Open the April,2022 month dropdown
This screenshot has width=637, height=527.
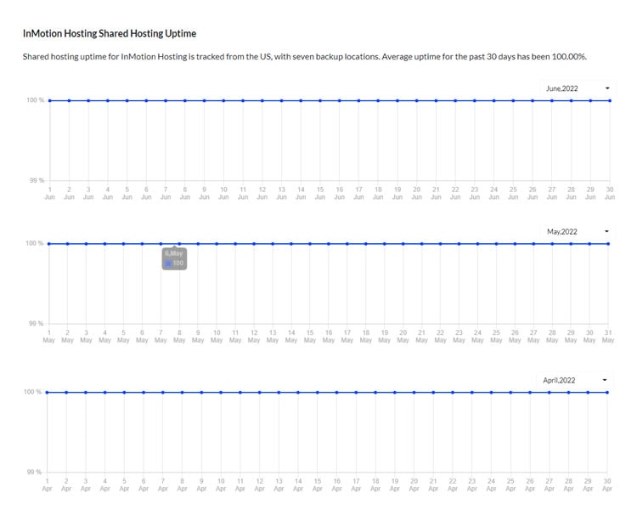575,380
